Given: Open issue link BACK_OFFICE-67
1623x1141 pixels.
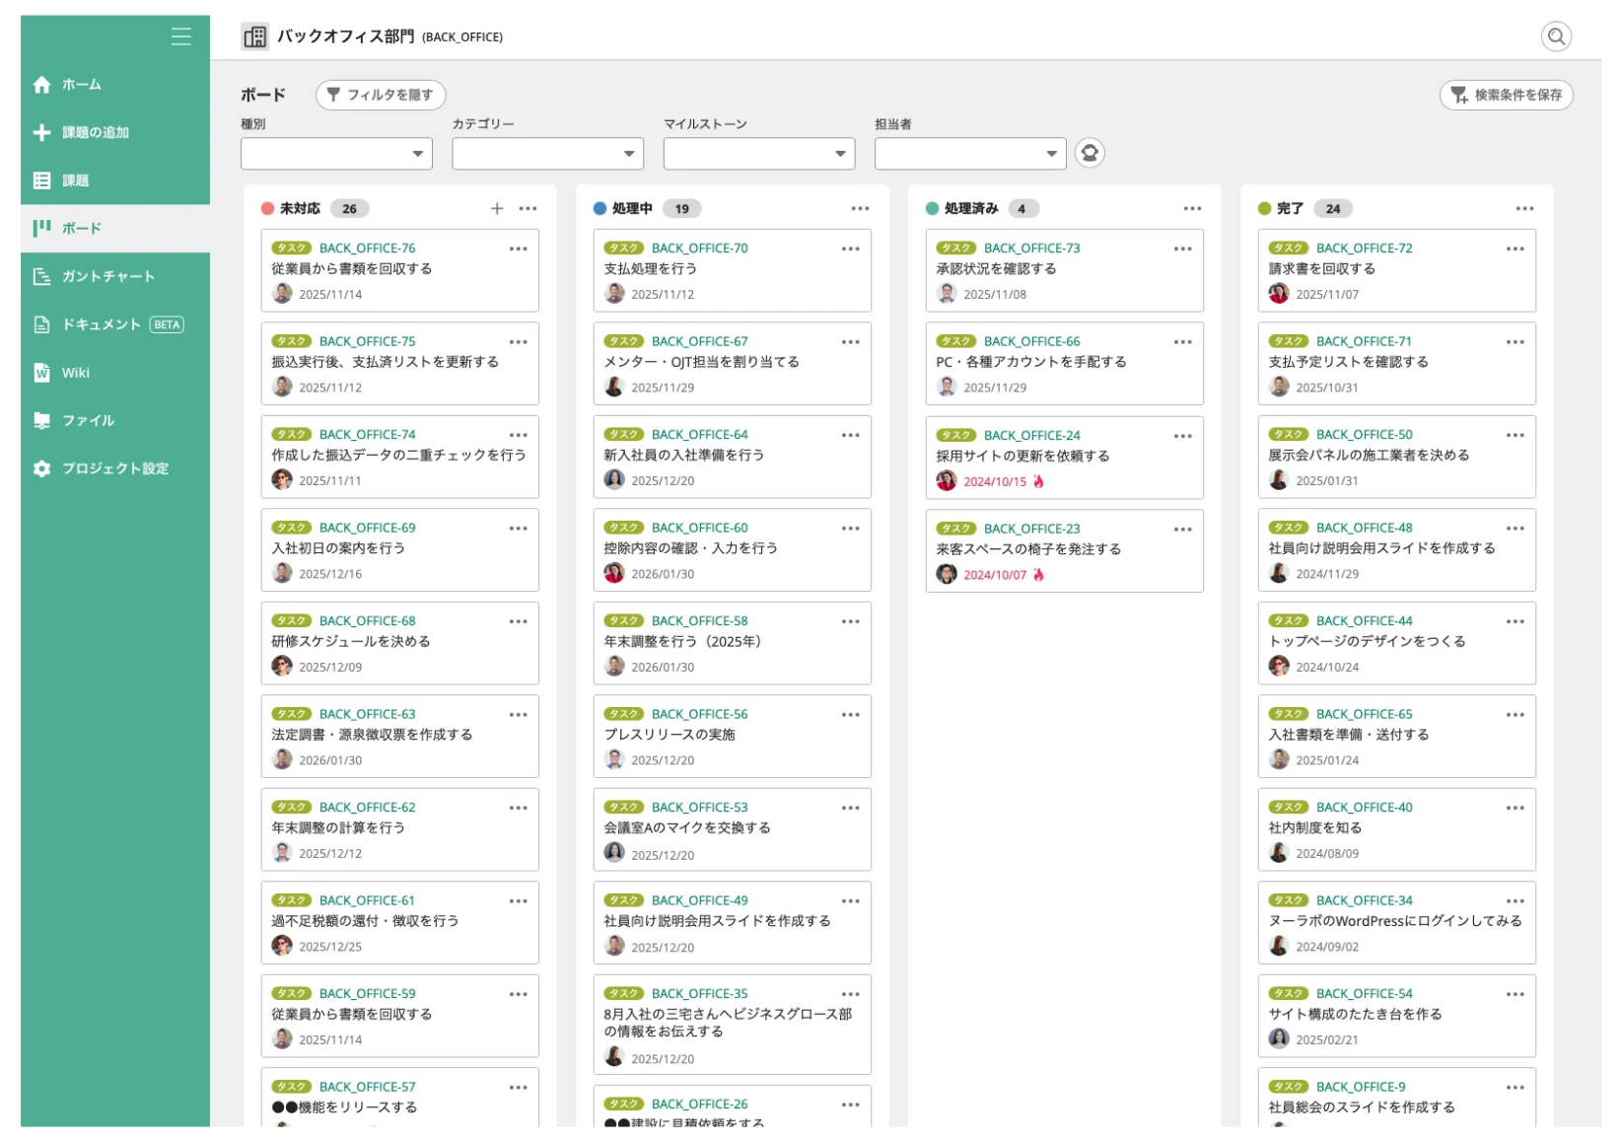Looking at the screenshot, I should (x=699, y=341).
